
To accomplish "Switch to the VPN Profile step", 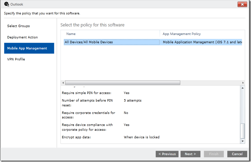I will (16, 59).
